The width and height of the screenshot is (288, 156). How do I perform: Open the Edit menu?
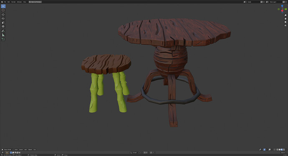tap(8, 2)
